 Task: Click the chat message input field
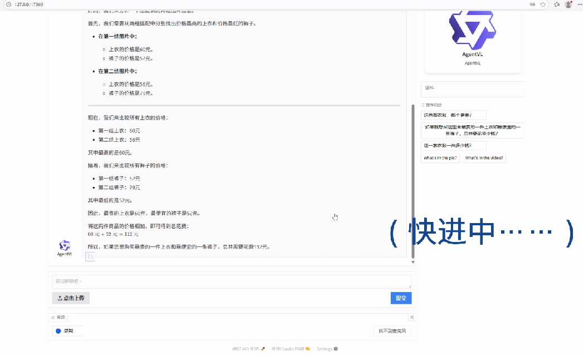pos(231,281)
